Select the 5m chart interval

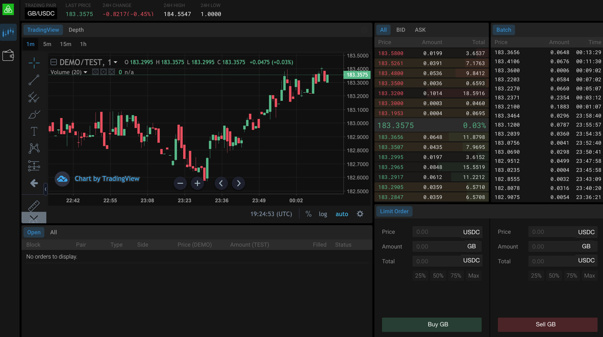47,44
